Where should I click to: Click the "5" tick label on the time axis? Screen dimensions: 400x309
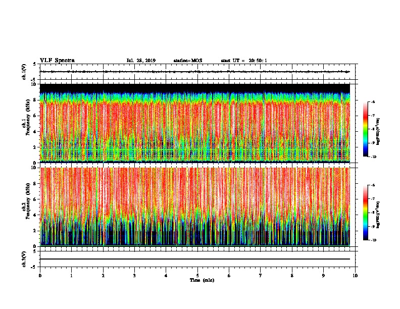coord(197,276)
